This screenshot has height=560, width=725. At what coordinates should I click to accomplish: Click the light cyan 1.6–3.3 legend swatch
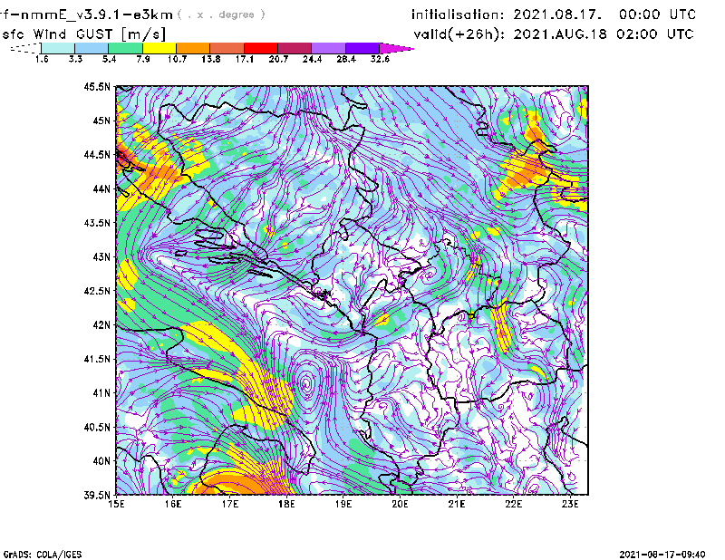[x=58, y=48]
